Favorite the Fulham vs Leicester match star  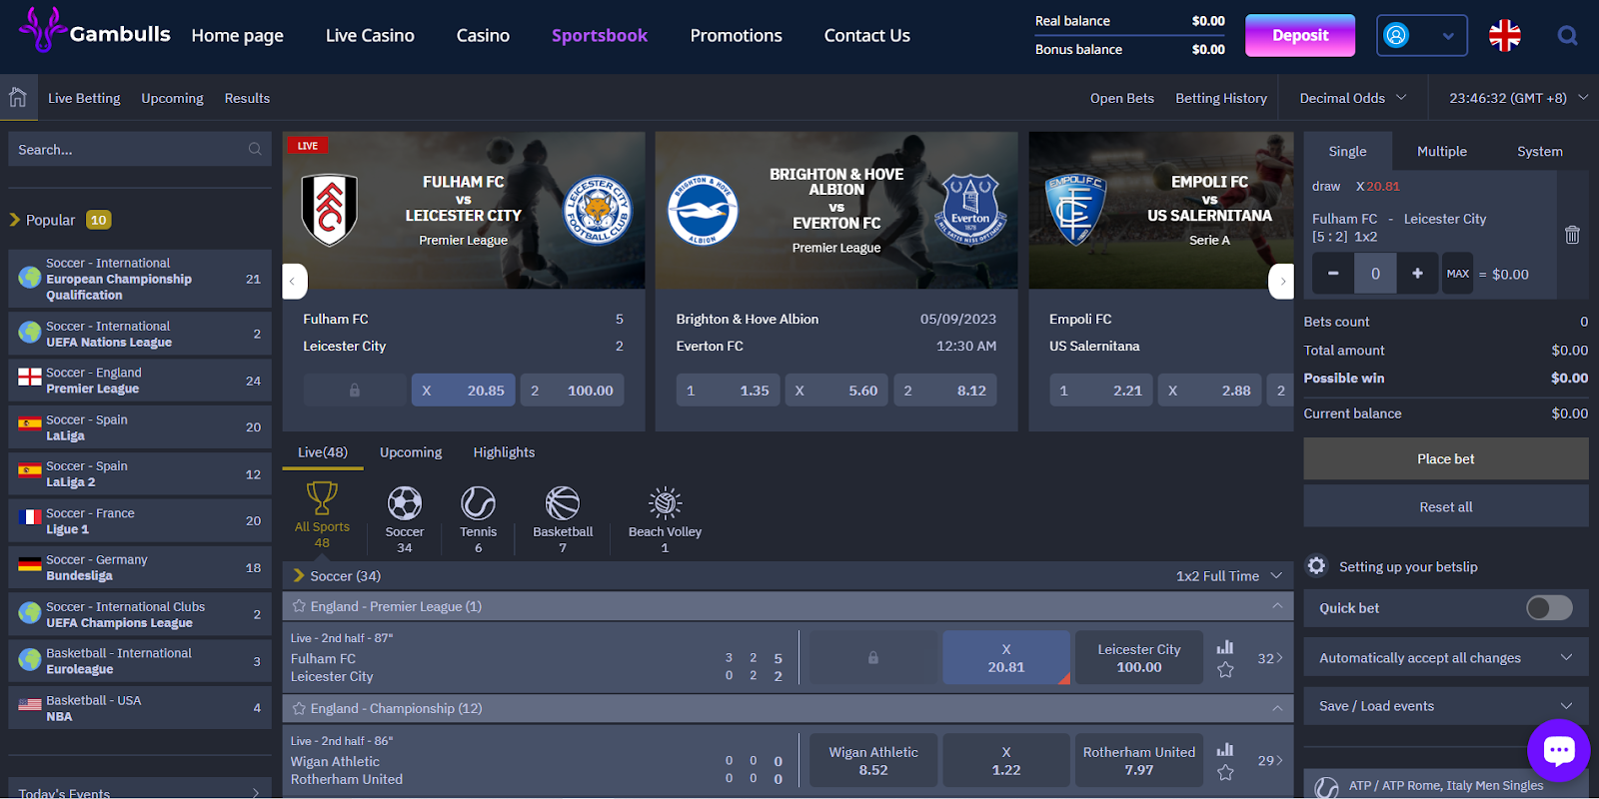pos(1225,670)
